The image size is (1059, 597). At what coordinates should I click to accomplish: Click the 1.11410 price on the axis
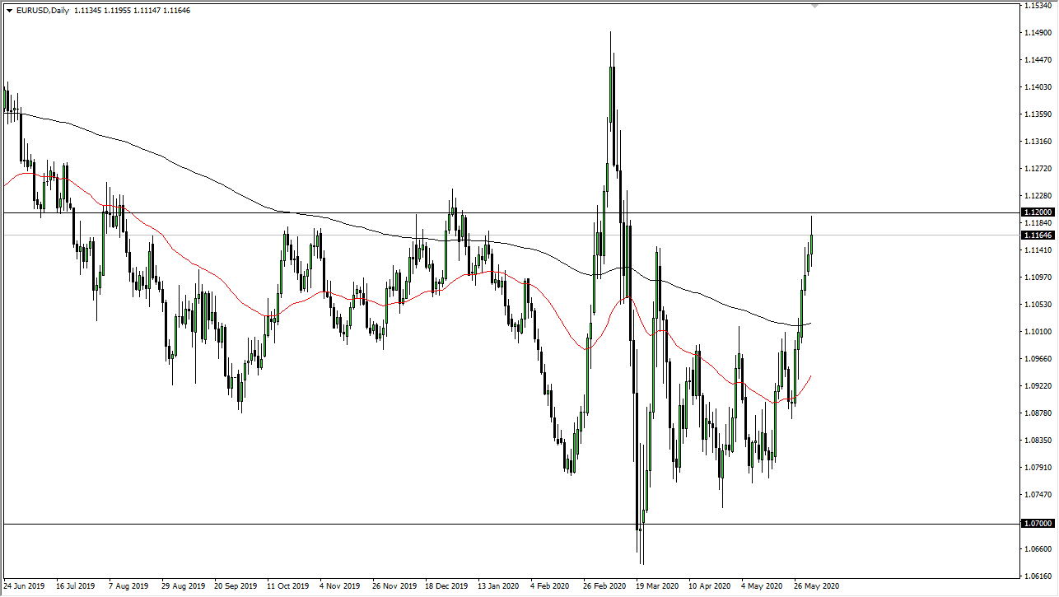pyautogui.click(x=1038, y=250)
